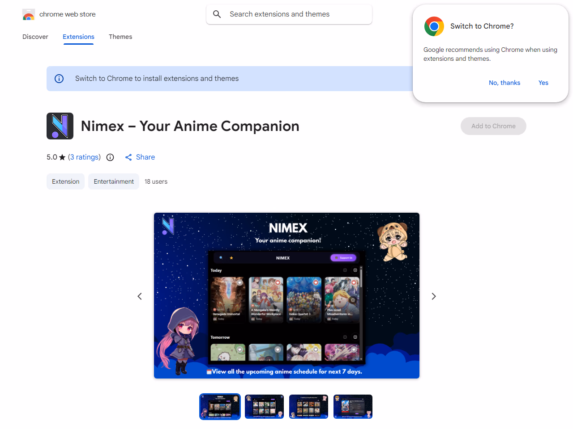
Task: Click the Chrome Web Store logo
Action: pyautogui.click(x=29, y=15)
